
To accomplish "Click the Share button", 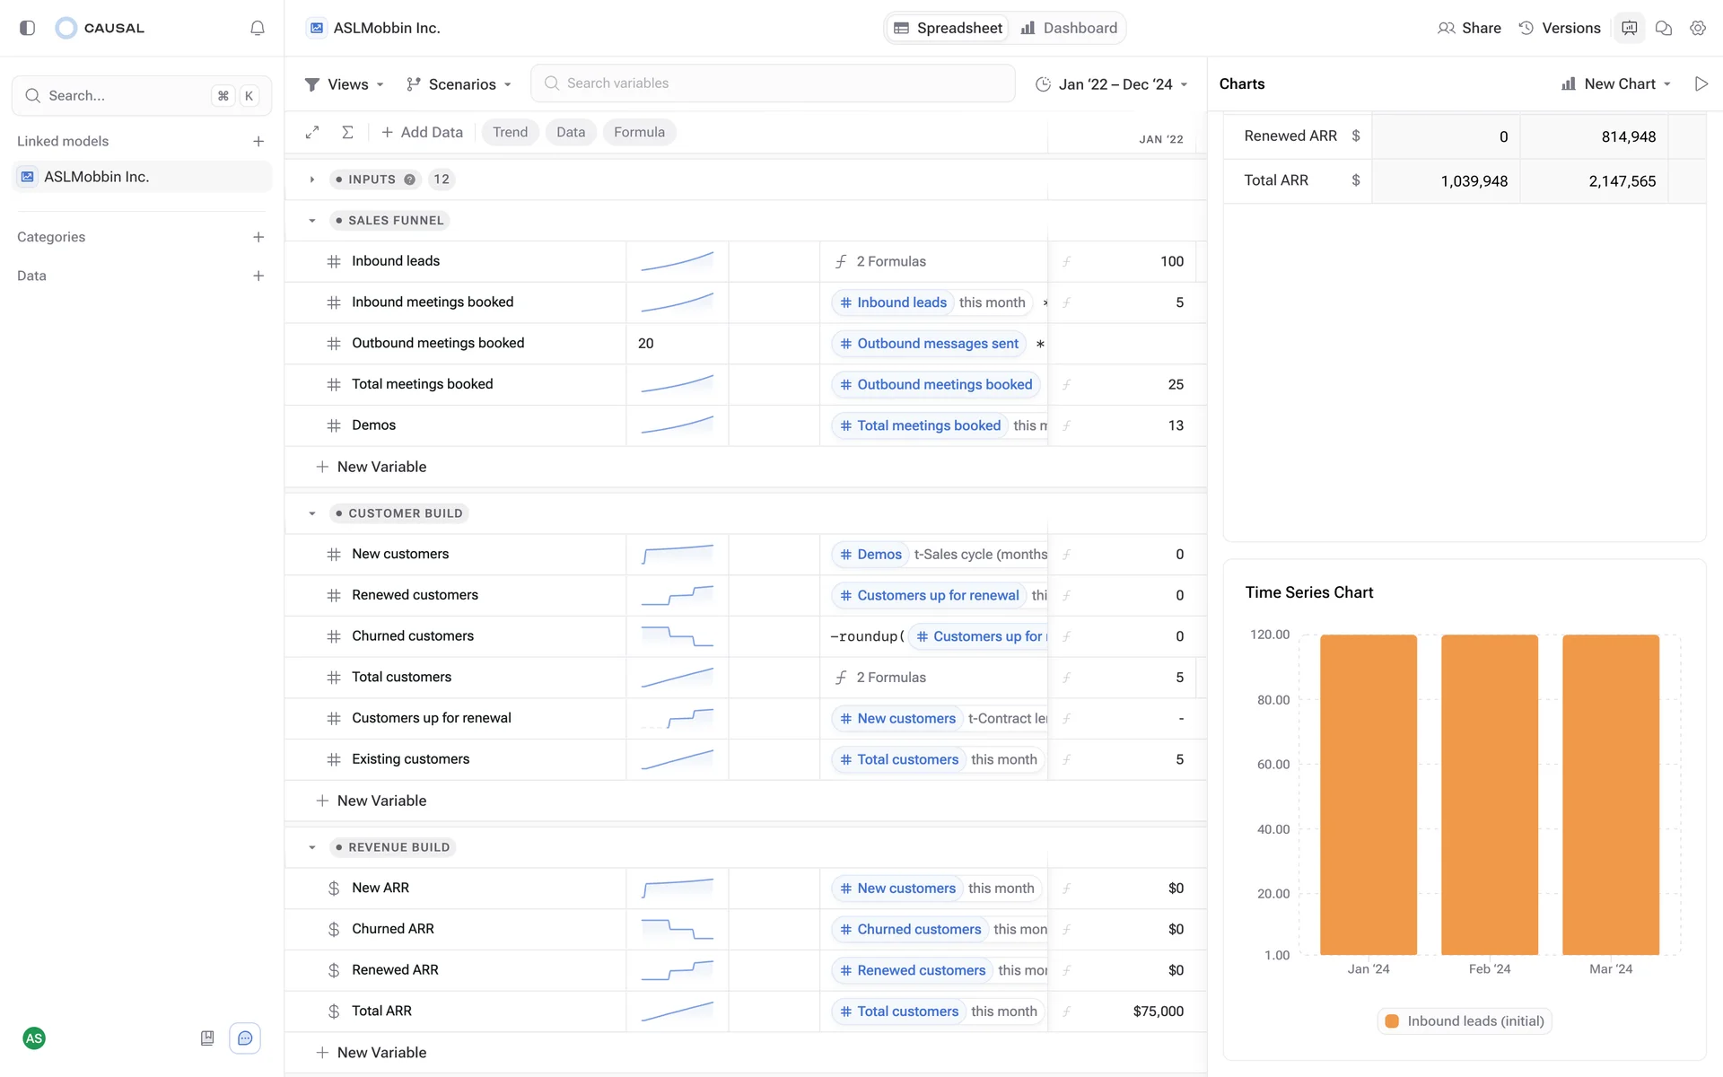I will point(1469,28).
